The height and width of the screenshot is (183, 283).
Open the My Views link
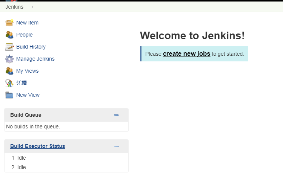(28, 71)
